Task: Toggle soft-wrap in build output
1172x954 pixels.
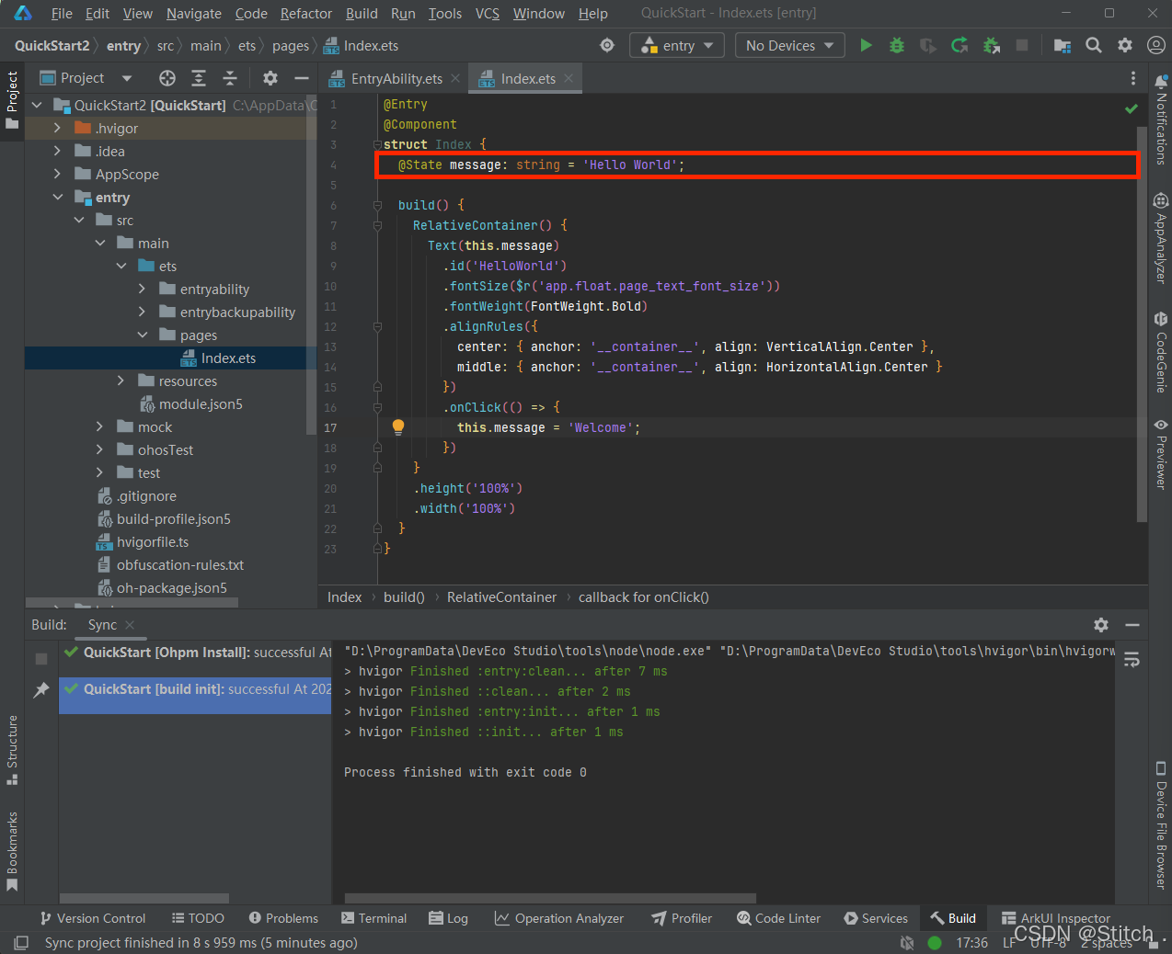Action: 1132,660
